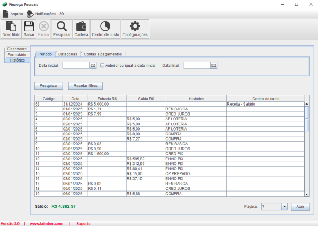
Task: Switch to the Formulário tab
Action: tap(17, 55)
